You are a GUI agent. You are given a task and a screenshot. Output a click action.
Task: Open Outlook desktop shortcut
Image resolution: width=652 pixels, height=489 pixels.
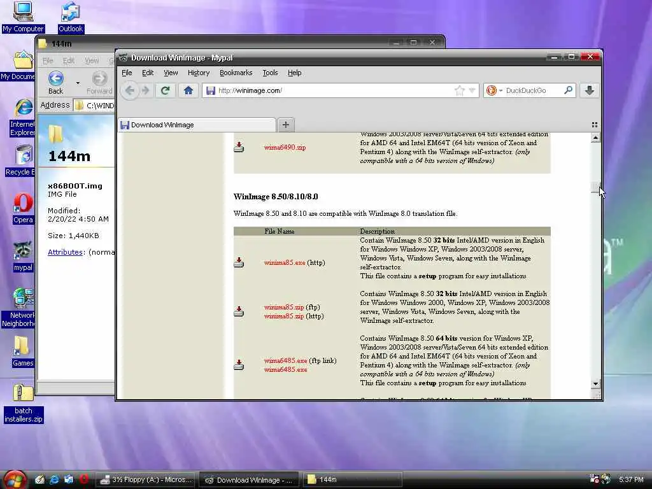[70, 17]
